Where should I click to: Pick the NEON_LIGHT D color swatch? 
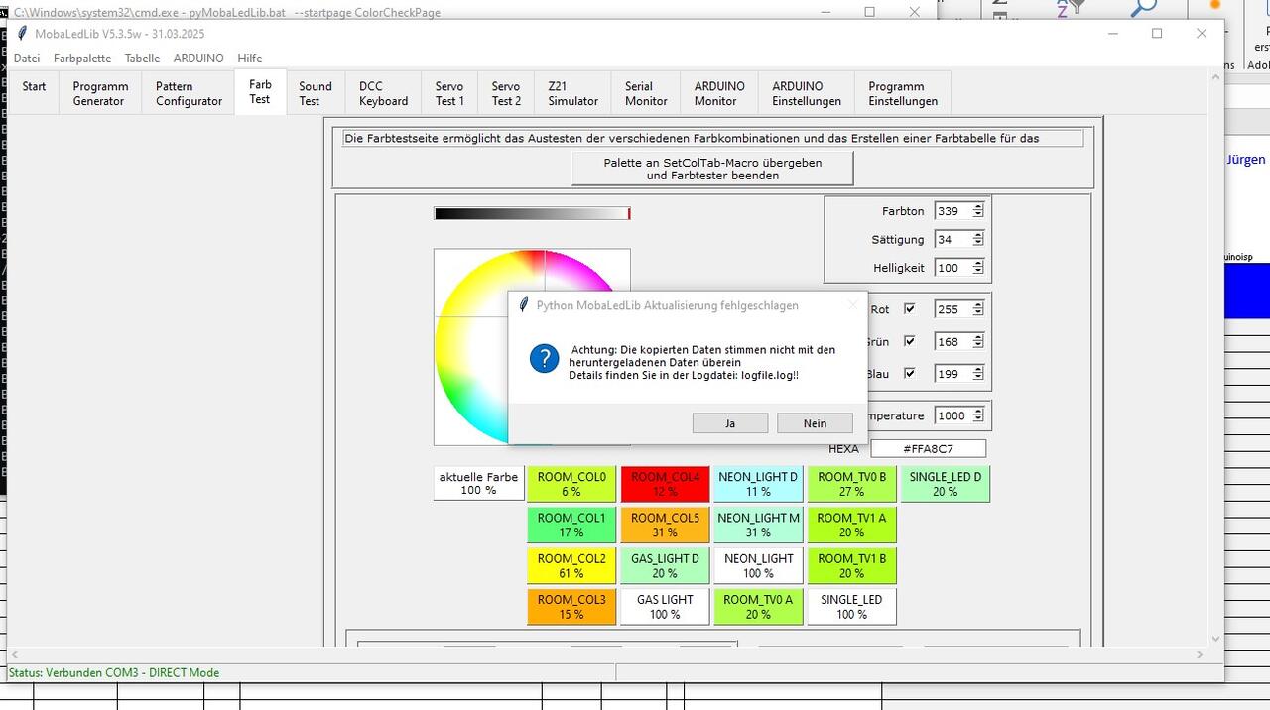click(758, 484)
